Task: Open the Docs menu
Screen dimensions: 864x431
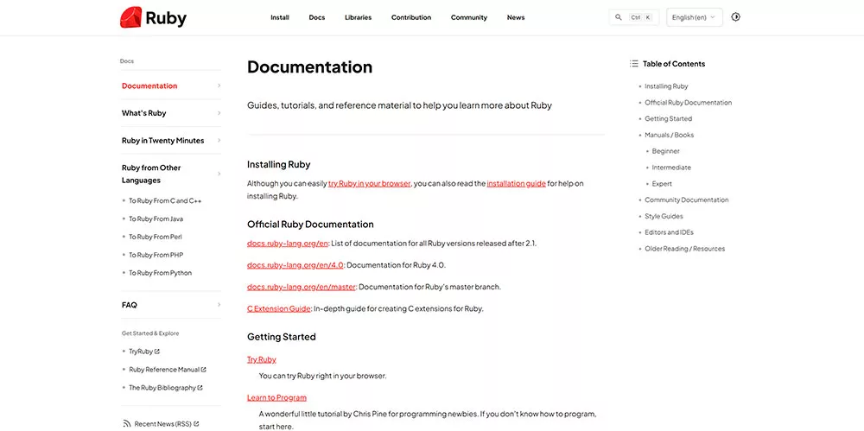Action: [317, 17]
